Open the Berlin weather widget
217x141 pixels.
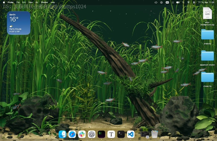[19, 23]
